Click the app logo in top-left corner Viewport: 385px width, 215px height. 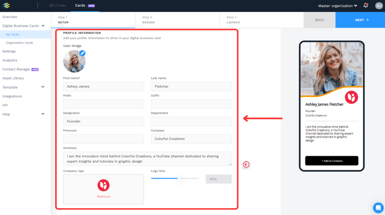pos(6,6)
